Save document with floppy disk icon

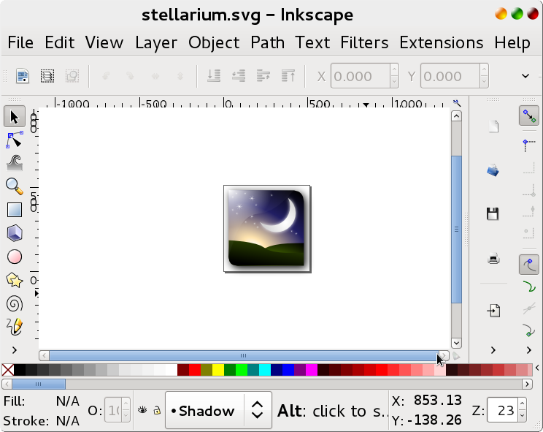pos(493,214)
